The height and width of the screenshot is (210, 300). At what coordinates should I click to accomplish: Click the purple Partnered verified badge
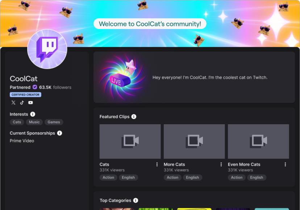click(x=35, y=87)
